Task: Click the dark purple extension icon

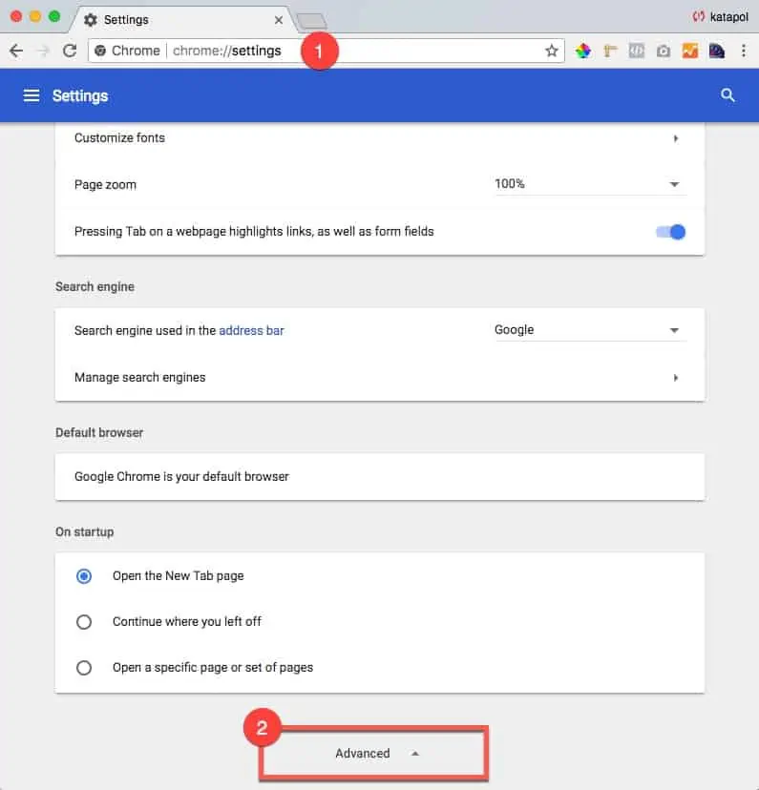Action: 717,51
